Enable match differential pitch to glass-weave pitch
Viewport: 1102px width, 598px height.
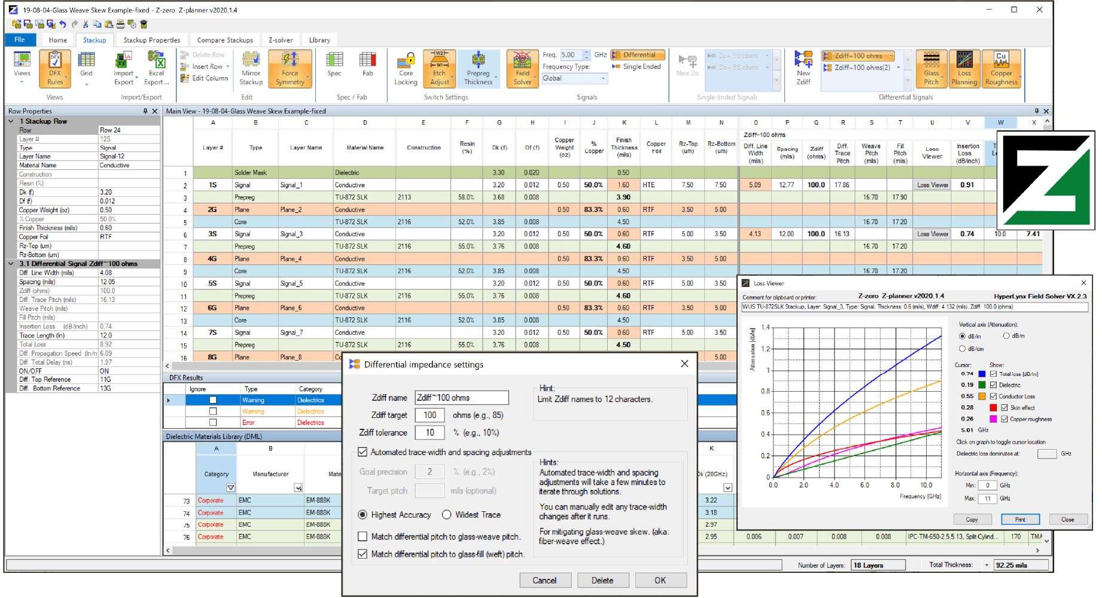[363, 537]
